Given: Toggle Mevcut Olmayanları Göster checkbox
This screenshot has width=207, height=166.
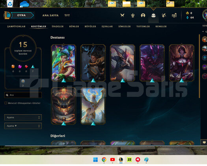Looking at the screenshot, I should [x=6, y=103].
